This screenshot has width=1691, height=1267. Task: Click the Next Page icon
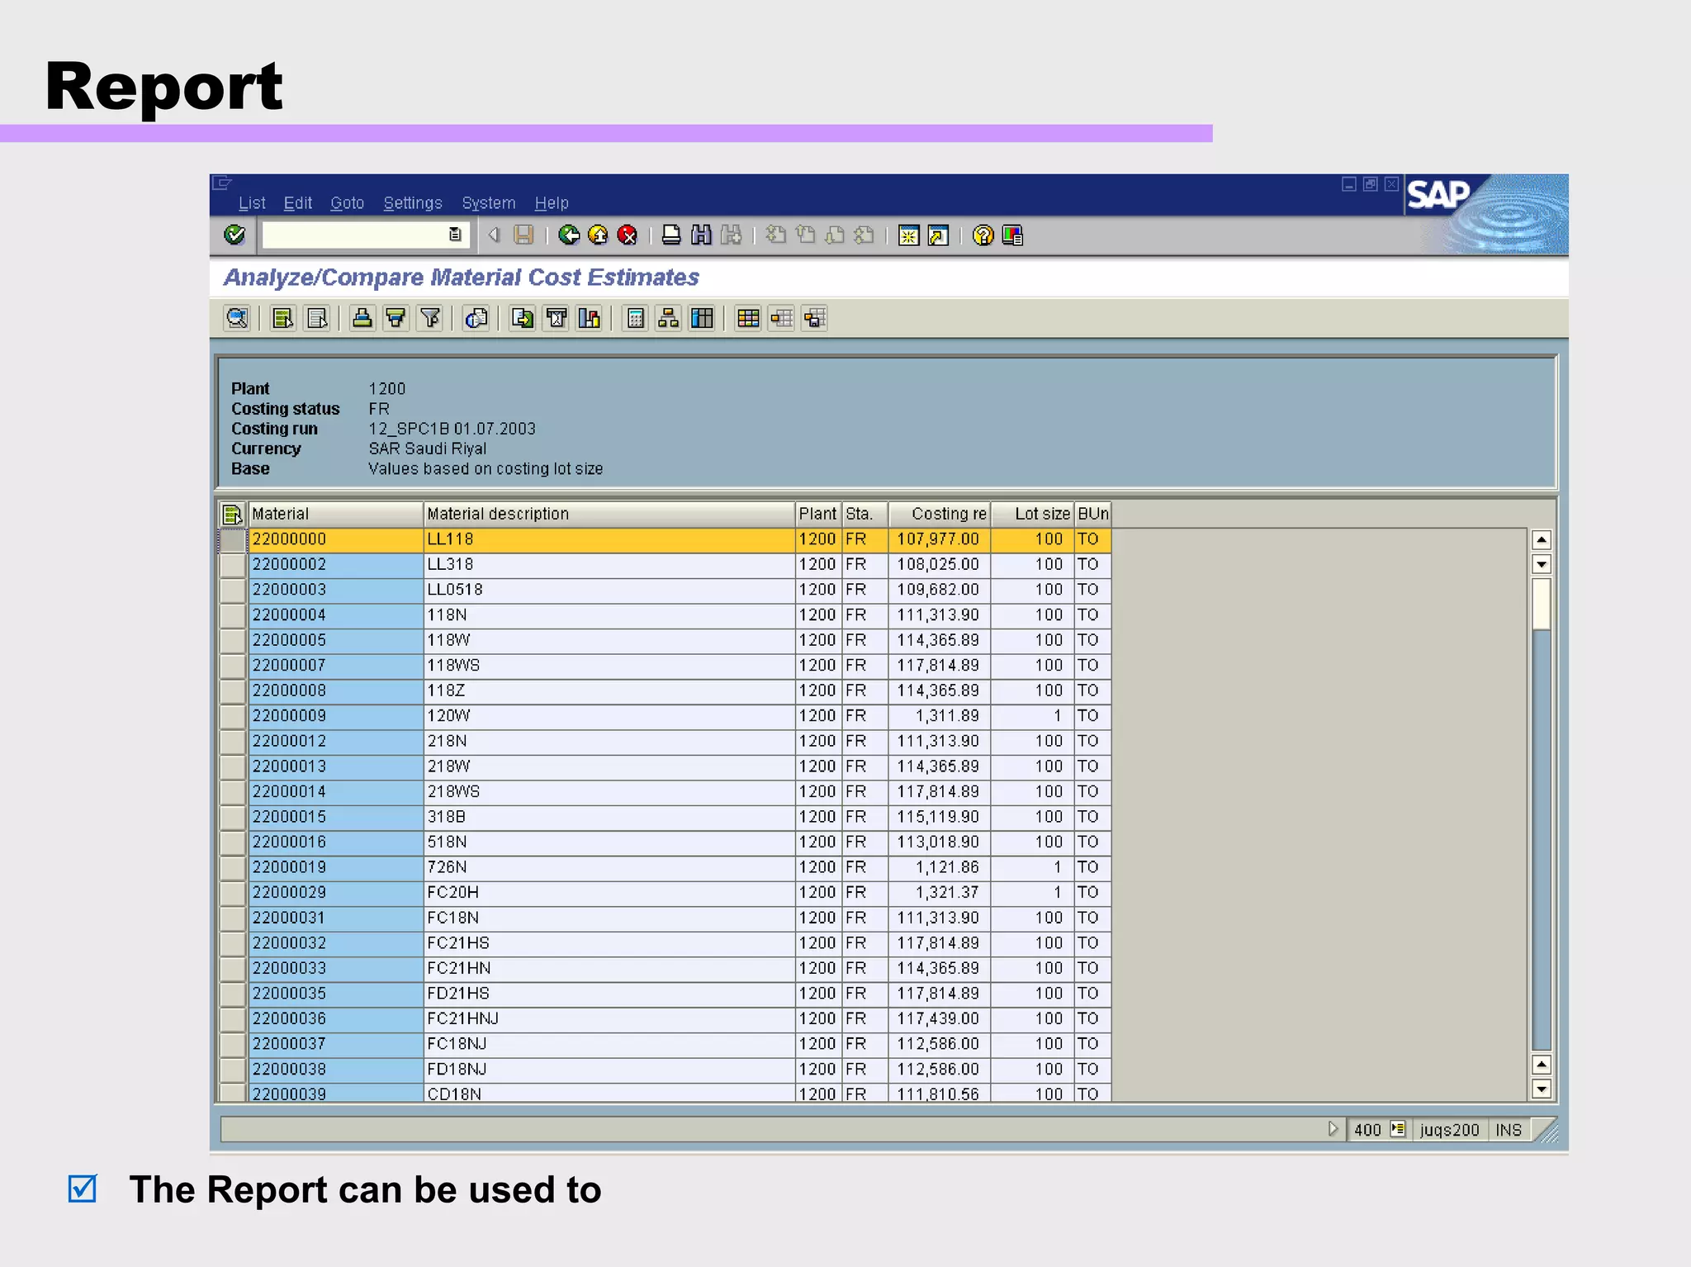835,235
